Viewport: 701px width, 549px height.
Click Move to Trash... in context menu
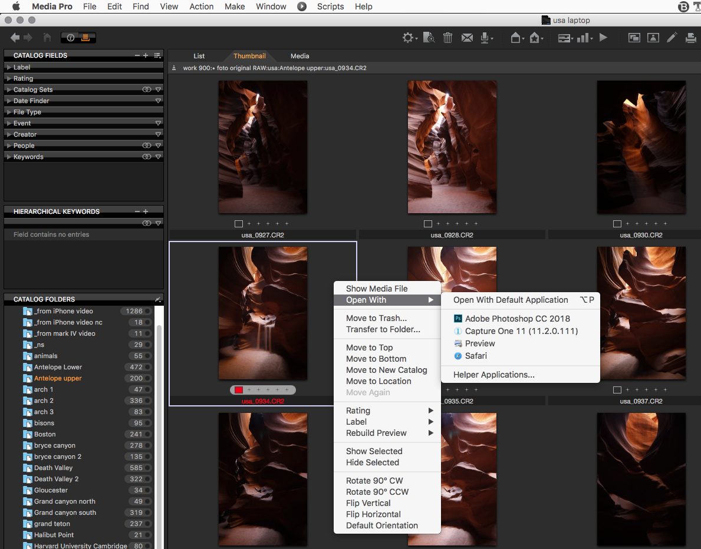pos(376,318)
